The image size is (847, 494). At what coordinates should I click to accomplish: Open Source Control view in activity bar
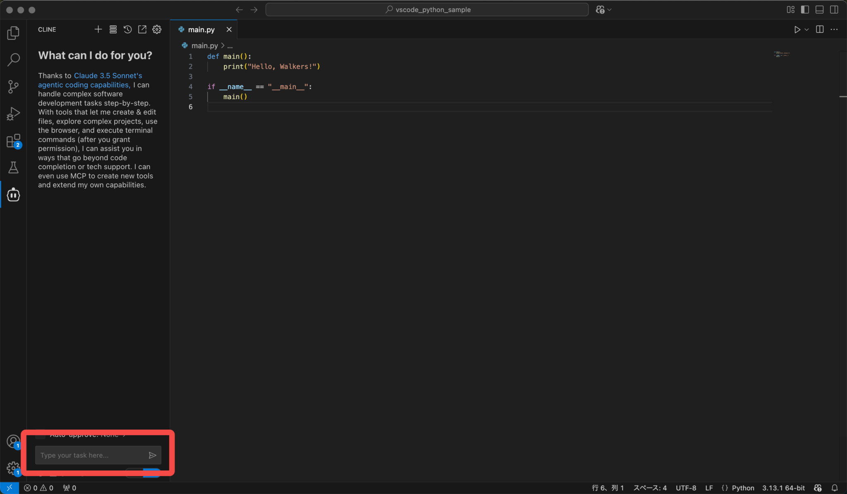click(x=13, y=86)
